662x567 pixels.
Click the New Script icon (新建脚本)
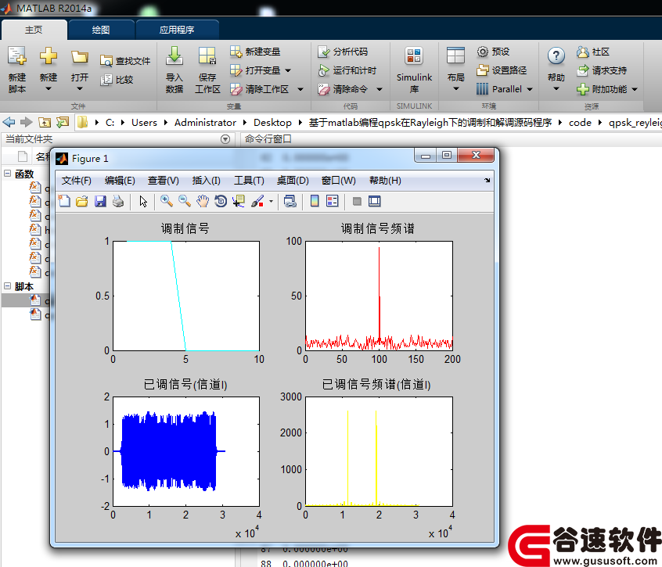point(17,70)
